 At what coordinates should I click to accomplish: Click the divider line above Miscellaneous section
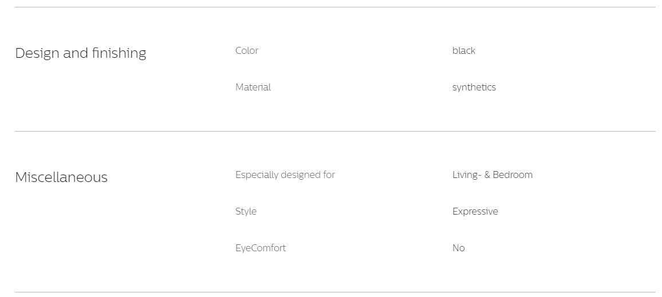click(335, 131)
